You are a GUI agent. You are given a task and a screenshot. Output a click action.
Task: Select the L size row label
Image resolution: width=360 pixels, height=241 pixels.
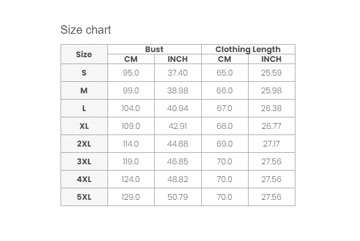pos(84,108)
